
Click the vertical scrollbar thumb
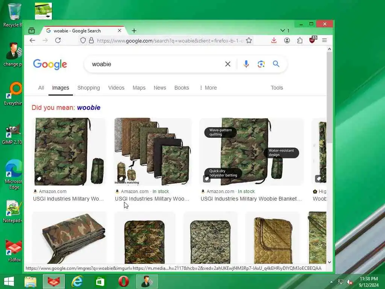pos(329,97)
